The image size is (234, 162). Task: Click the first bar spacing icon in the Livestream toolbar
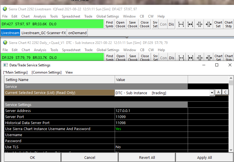181,24
